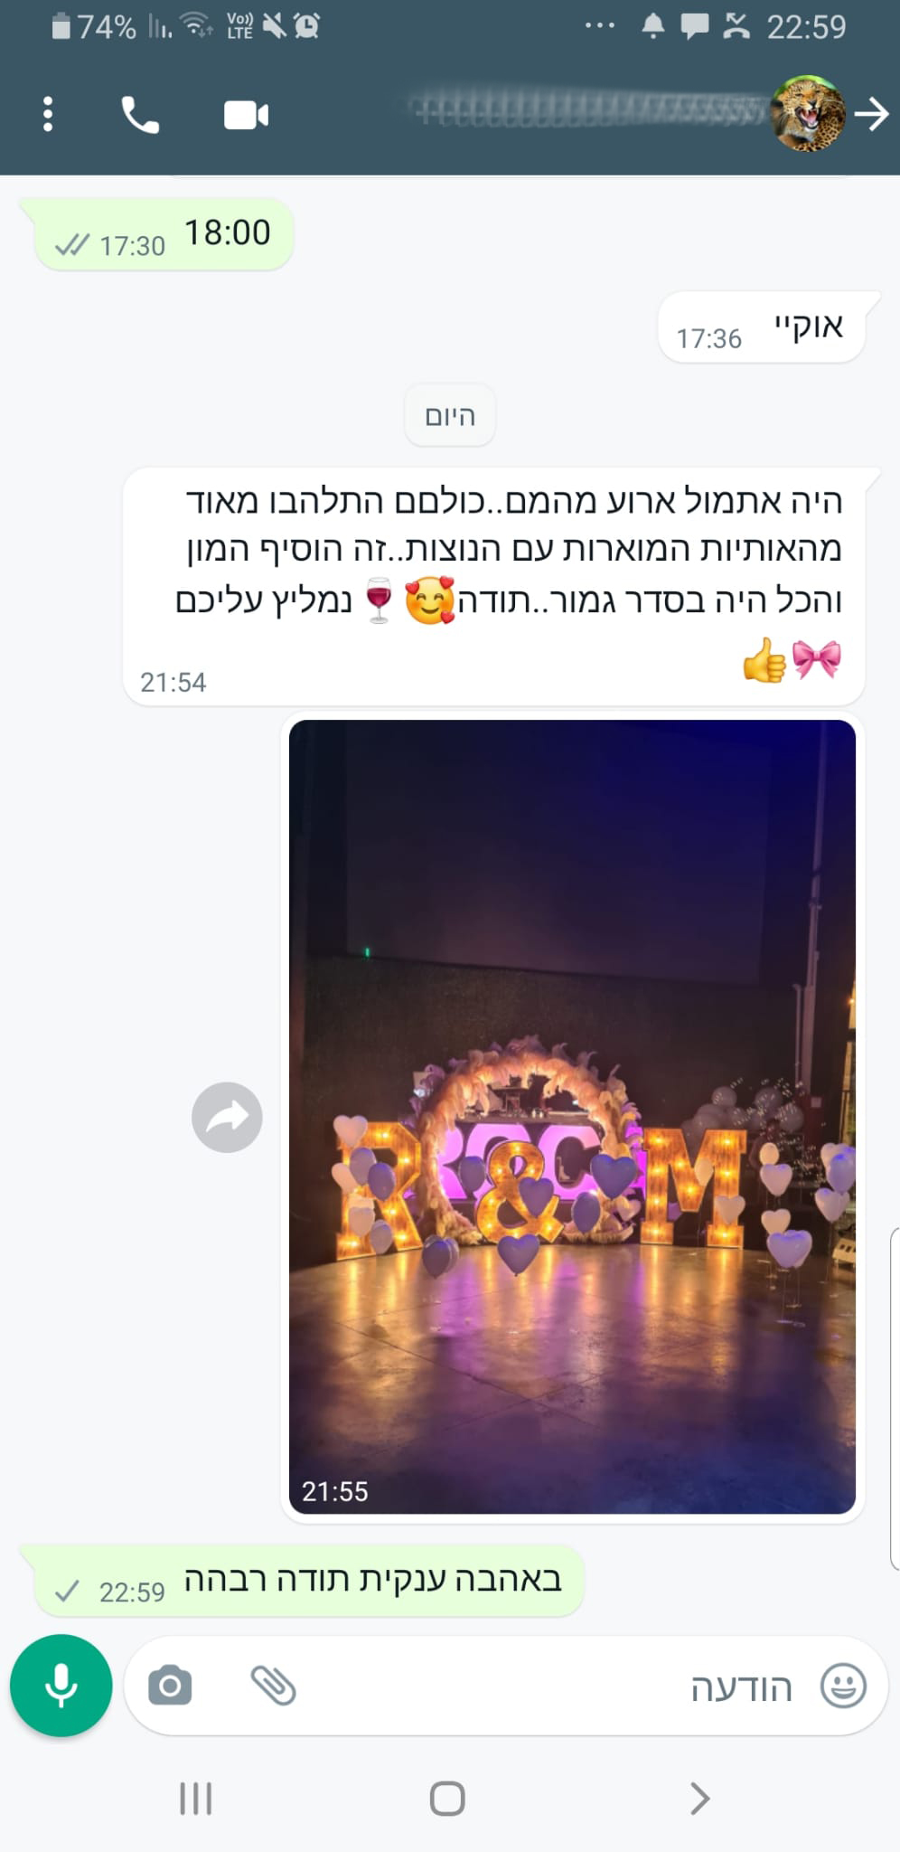Forward the R&M letters photo

tap(227, 1118)
